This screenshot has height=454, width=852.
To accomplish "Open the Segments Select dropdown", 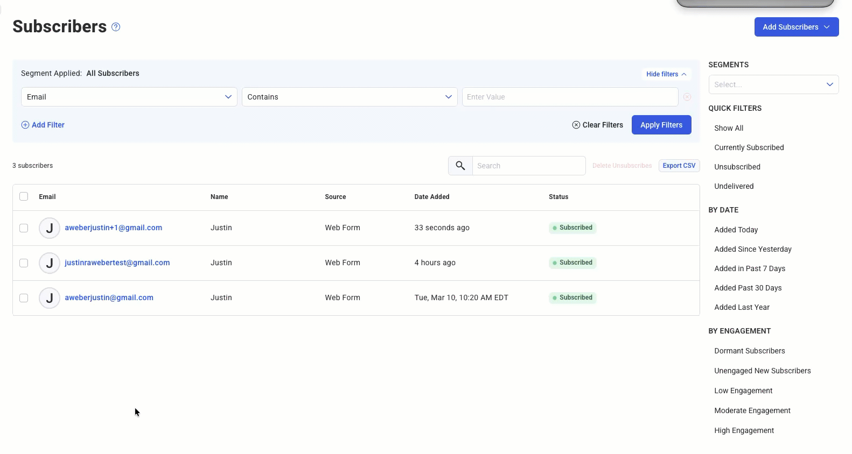I will (773, 84).
